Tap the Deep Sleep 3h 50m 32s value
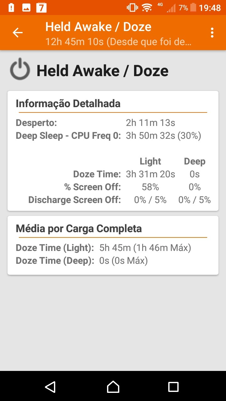 click(x=163, y=136)
